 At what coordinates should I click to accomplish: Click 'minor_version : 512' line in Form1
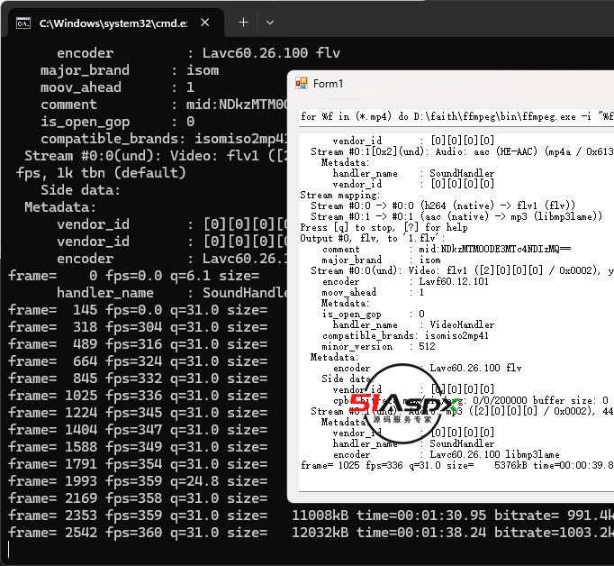click(x=378, y=346)
